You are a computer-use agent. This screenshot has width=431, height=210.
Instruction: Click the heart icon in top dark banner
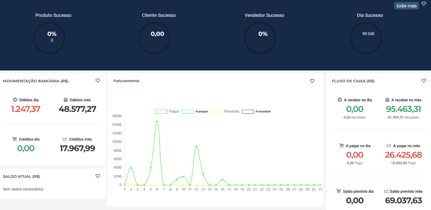tap(424, 4)
